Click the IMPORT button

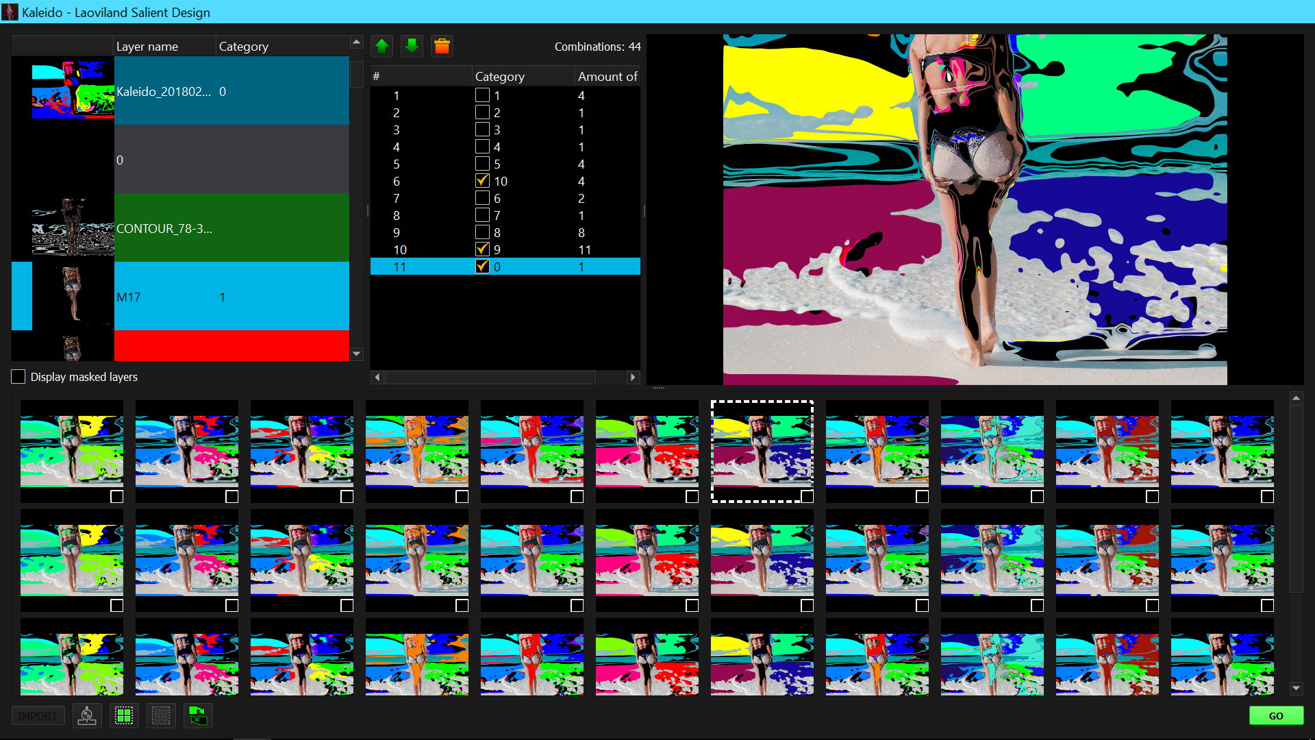[38, 716]
